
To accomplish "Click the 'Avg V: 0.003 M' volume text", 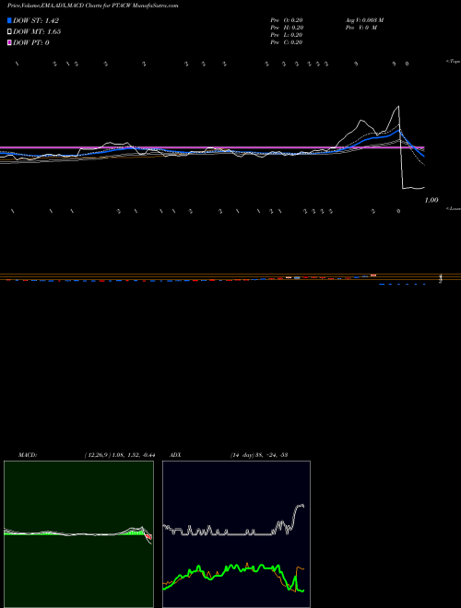I will click(x=365, y=20).
